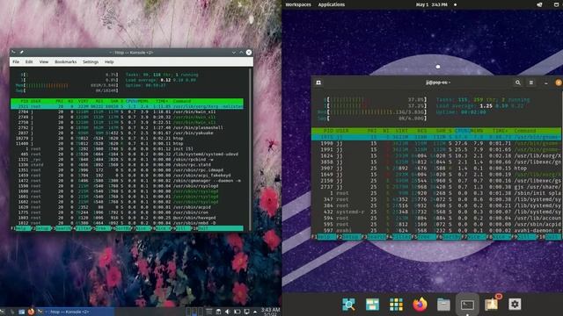This screenshot has width=563, height=316.
Task: Click F6 SortBy in Konsole htop
Action: tap(122, 228)
